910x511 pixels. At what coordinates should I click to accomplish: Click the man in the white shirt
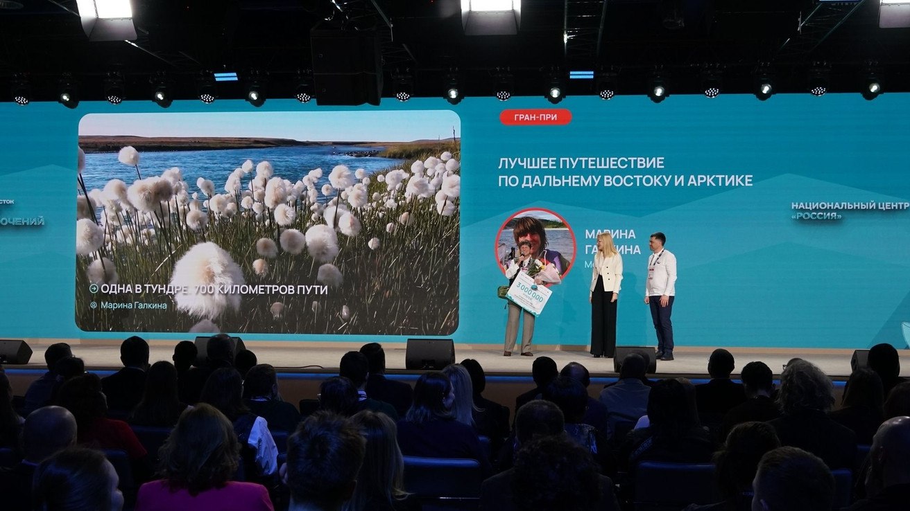660,294
